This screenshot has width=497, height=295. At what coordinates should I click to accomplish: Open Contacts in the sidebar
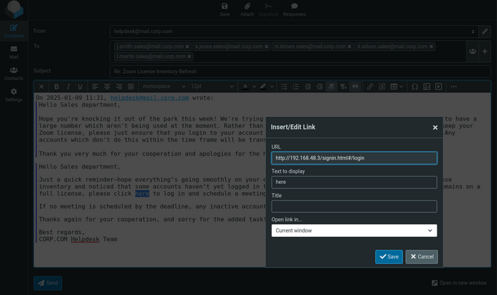[13, 74]
